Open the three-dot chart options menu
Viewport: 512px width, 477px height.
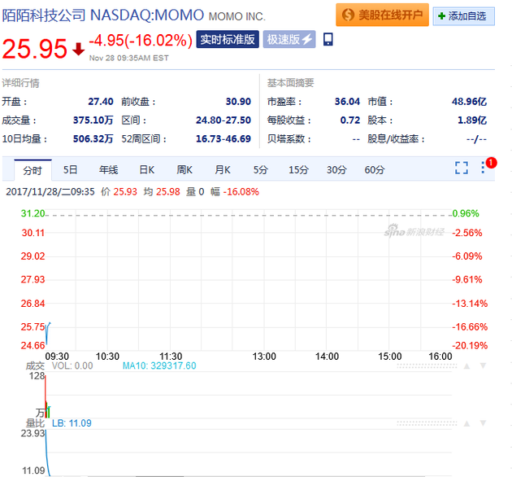[483, 168]
